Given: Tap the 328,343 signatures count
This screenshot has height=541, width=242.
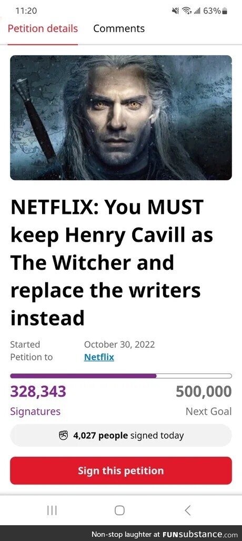Looking at the screenshot, I should point(38,391).
